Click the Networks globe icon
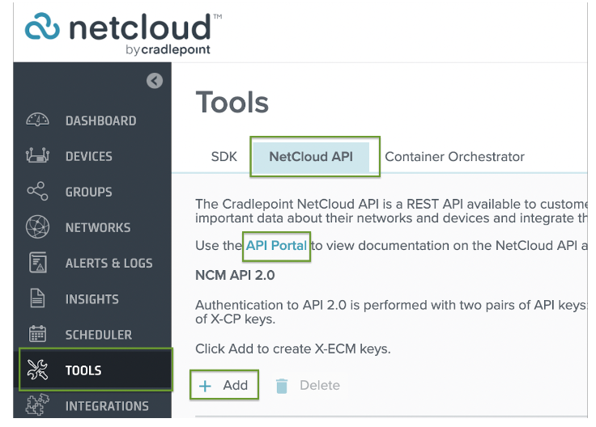 point(37,227)
